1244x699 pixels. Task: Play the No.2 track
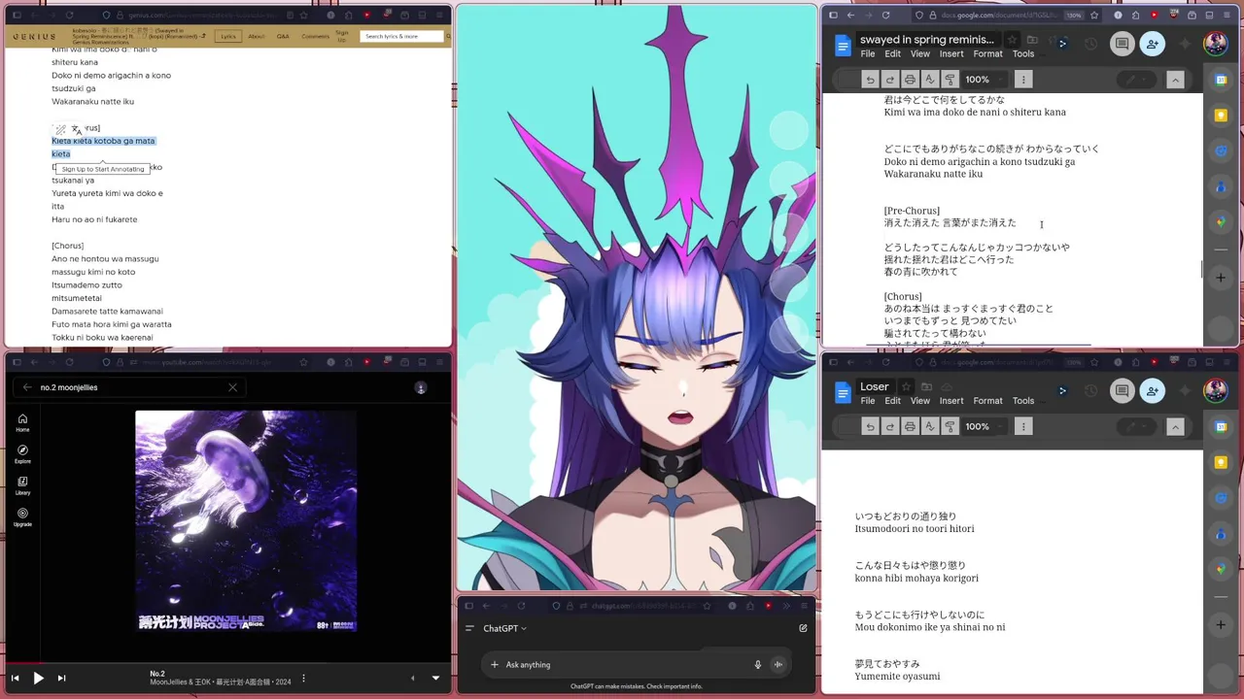38,678
